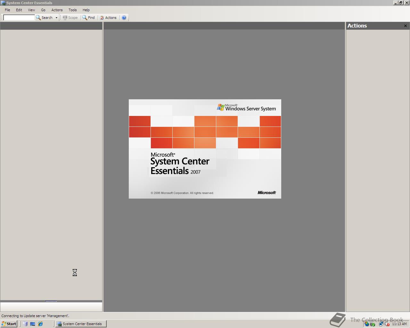Close the Actions pane with its X
This screenshot has height=328, width=410.
click(405, 26)
